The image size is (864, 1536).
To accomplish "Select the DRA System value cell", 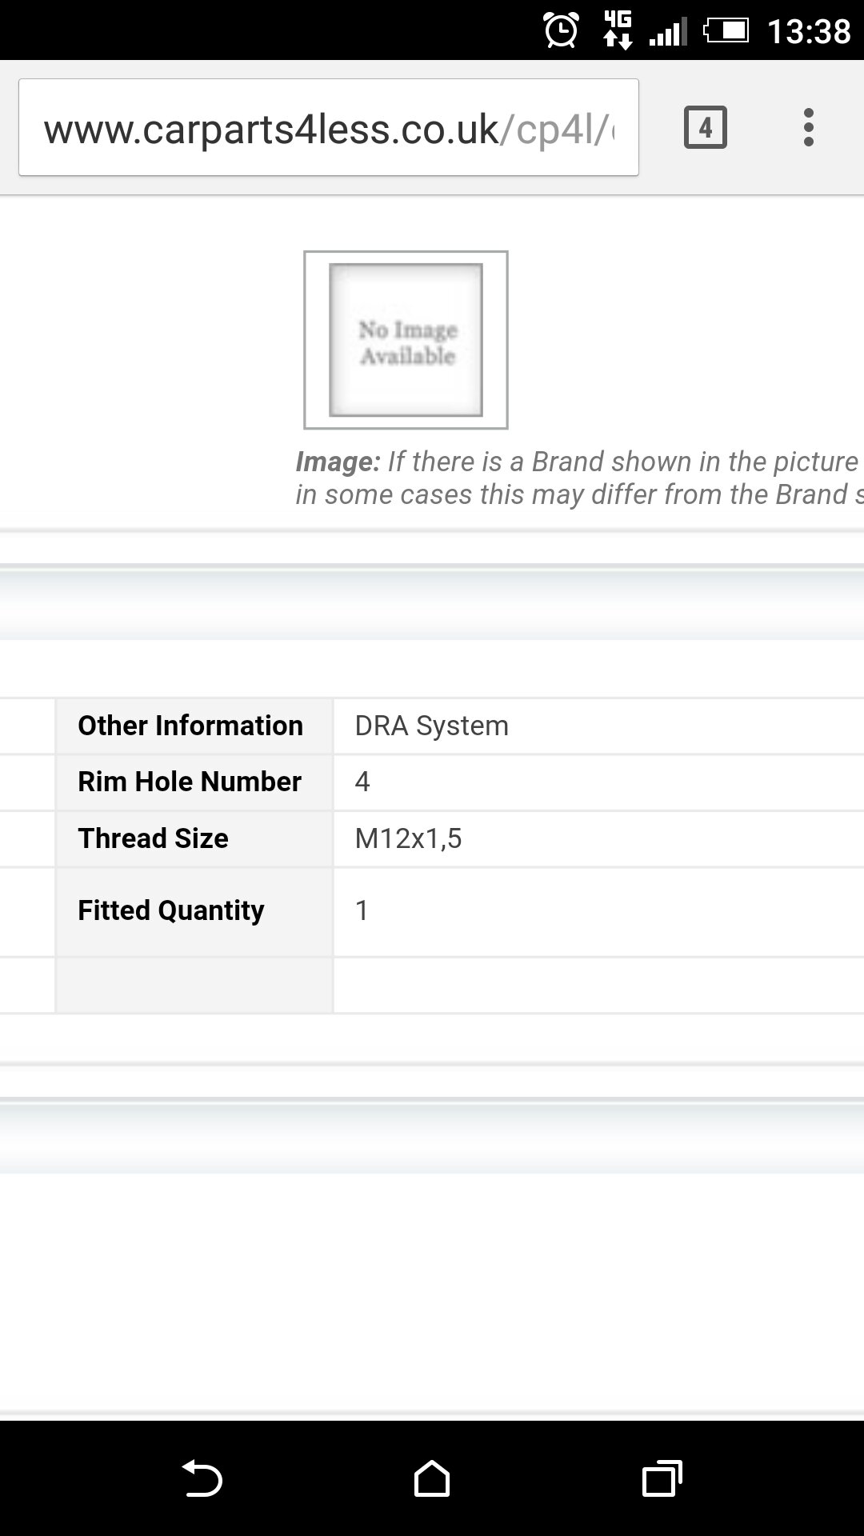I will coord(598,726).
